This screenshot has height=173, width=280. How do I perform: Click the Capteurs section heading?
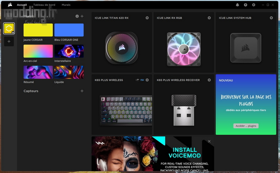(31, 91)
